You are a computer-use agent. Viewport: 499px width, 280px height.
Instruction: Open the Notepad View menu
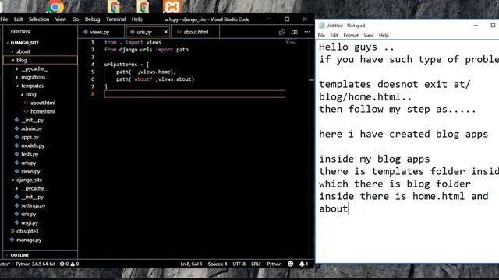pyautogui.click(x=369, y=35)
